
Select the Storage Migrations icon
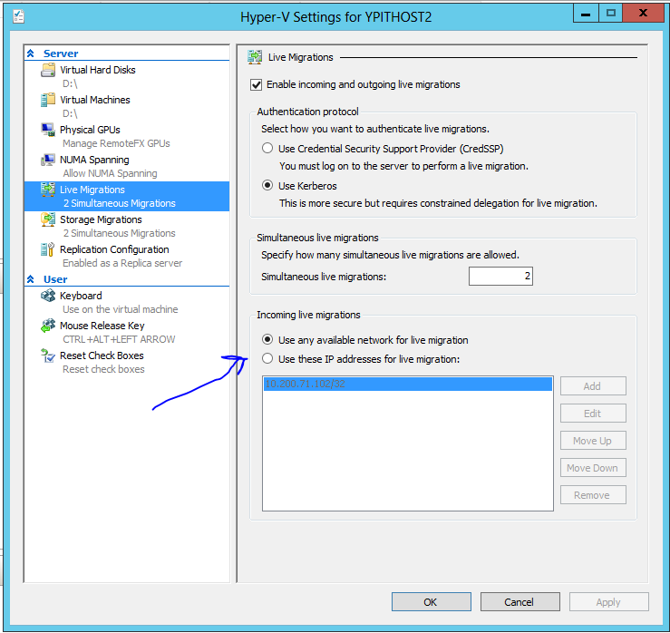pos(48,220)
